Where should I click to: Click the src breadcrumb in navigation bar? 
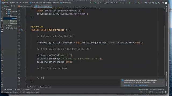pyautogui.click(x=19, y=3)
